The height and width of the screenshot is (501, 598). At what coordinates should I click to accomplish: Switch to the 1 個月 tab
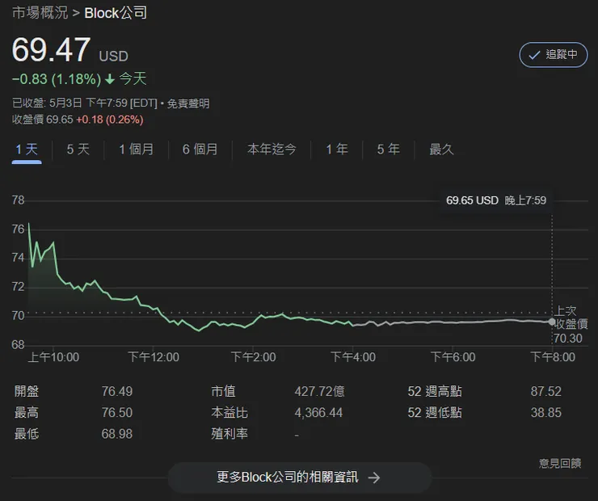pyautogui.click(x=136, y=149)
